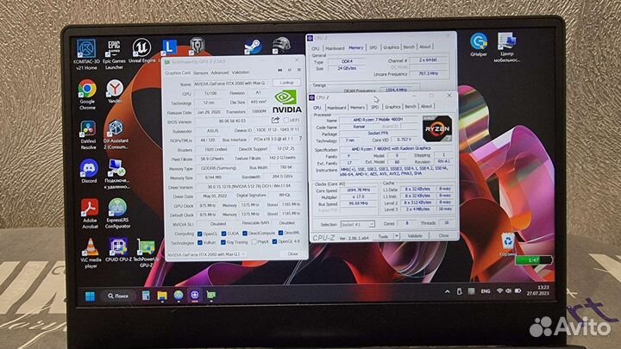Click the green battery time widget
Screen dimensions: 621x349
(534, 260)
